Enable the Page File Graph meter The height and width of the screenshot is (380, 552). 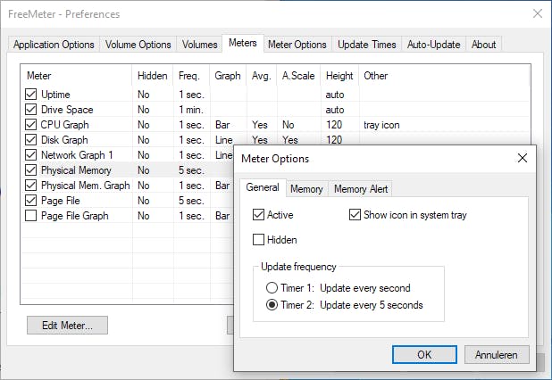(31, 216)
